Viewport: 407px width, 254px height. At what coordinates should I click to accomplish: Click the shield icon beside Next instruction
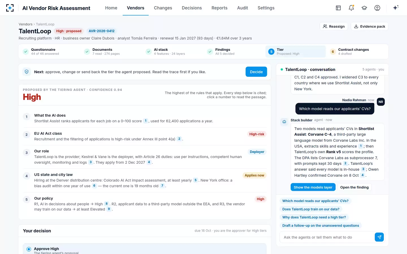tap(27, 72)
